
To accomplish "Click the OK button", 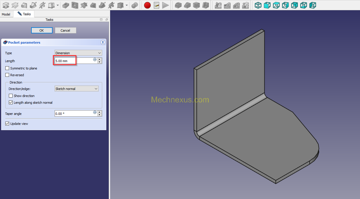I will tap(42, 30).
